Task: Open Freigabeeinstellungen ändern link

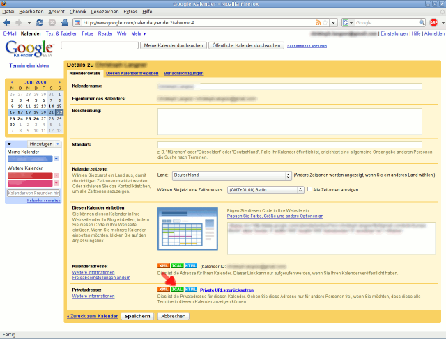Action: (101, 278)
